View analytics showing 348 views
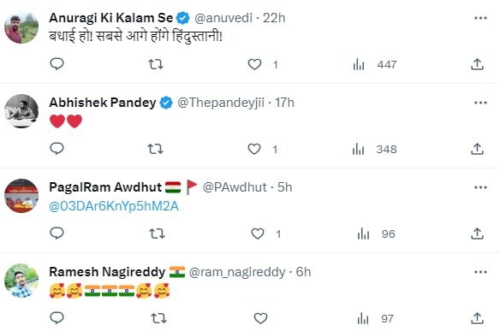The image size is (500, 331). [375, 149]
